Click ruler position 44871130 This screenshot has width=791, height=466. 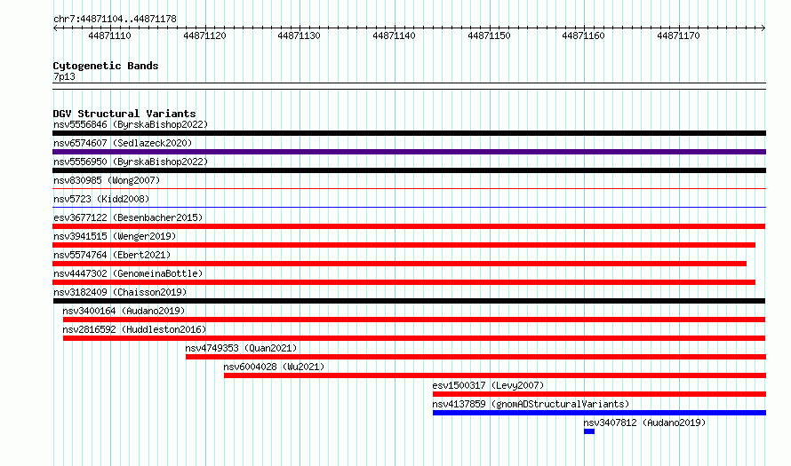tap(300, 36)
